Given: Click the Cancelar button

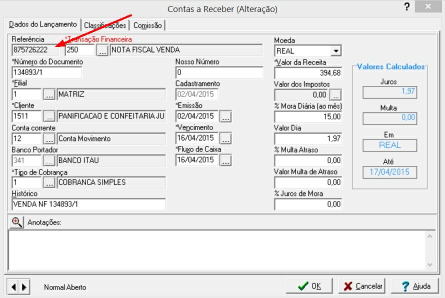Looking at the screenshot, I should (363, 286).
